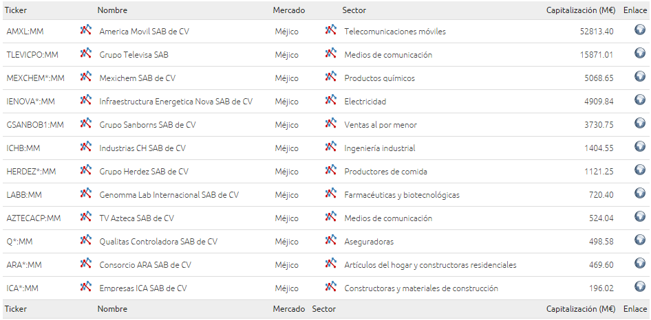Sort by the top Ticker column header
Image resolution: width=651 pixels, height=320 pixels.
[15, 10]
